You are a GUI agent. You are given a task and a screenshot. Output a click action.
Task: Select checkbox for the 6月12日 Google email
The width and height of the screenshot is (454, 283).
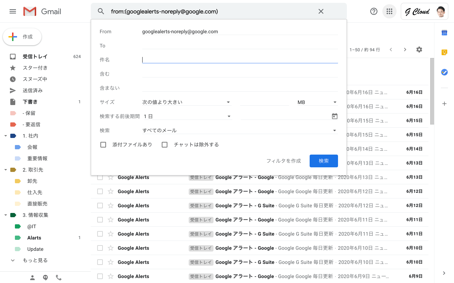100,191
